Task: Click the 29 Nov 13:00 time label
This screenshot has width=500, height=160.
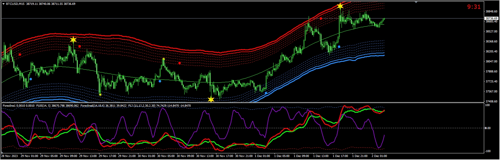Action: point(88,156)
